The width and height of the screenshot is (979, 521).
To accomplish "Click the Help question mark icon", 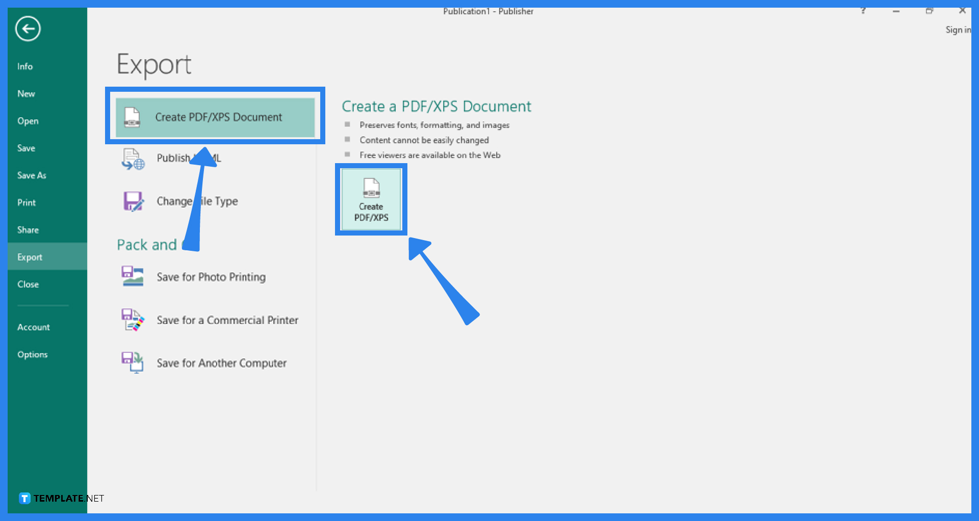I will pyautogui.click(x=863, y=10).
